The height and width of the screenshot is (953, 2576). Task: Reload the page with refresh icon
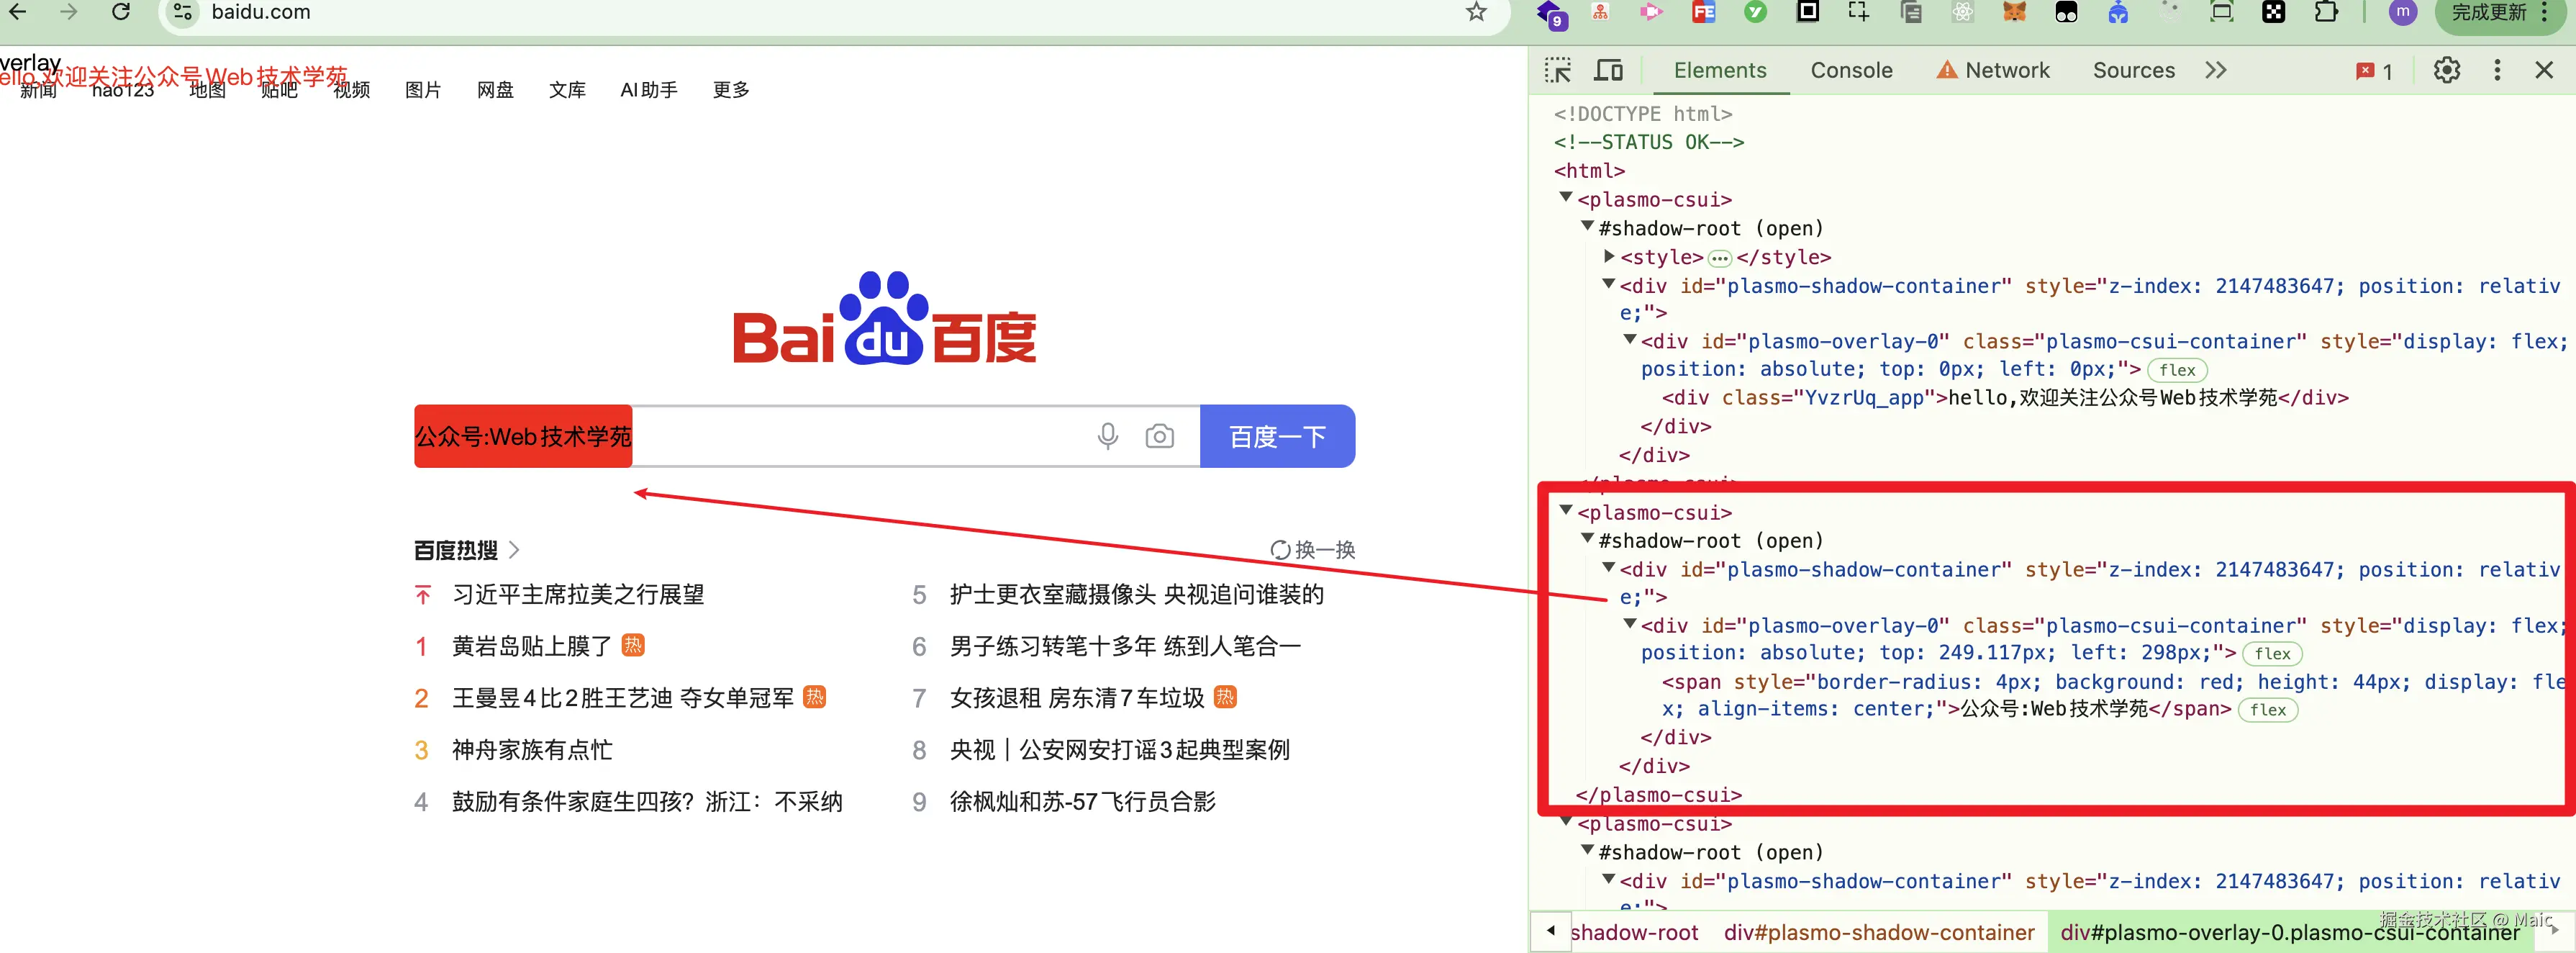[x=120, y=12]
